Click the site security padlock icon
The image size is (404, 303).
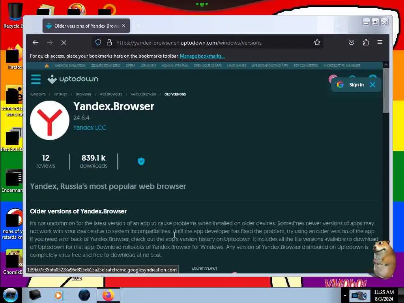coord(109,43)
